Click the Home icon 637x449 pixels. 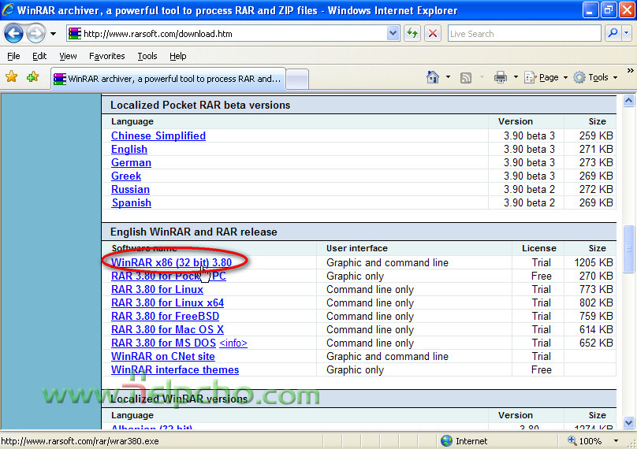click(x=433, y=77)
